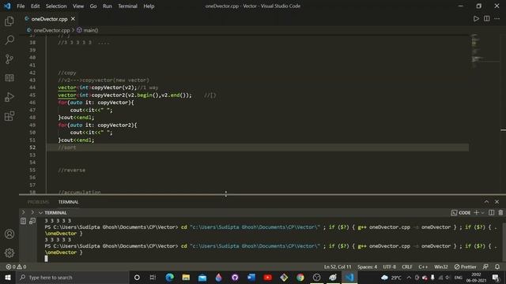
Task: Collapse the TERMINAL section chevron
Action: pyautogui.click(x=40, y=212)
